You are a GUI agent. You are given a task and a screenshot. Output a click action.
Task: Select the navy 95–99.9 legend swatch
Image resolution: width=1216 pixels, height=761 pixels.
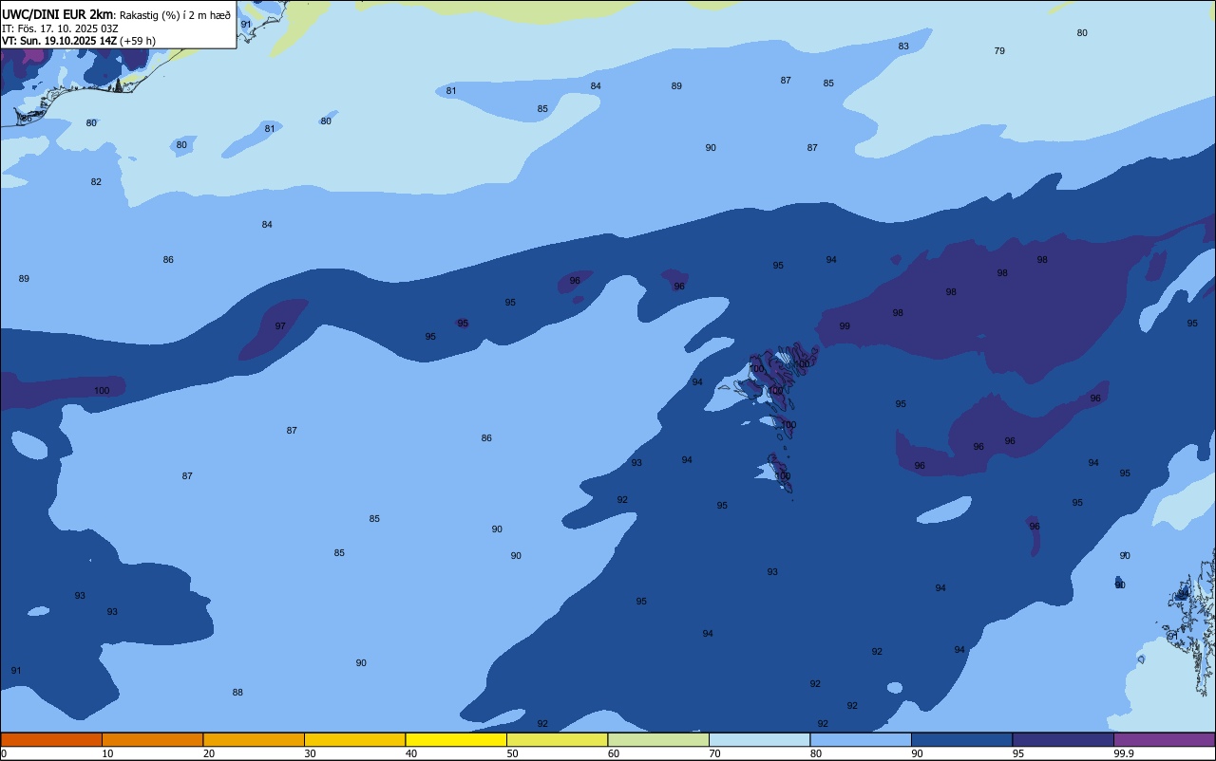[x=1063, y=739]
